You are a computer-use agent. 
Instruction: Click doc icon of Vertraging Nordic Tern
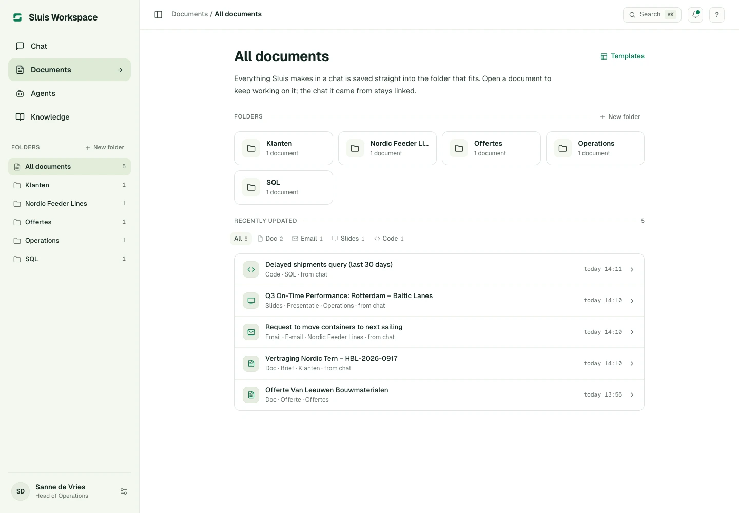click(x=251, y=363)
